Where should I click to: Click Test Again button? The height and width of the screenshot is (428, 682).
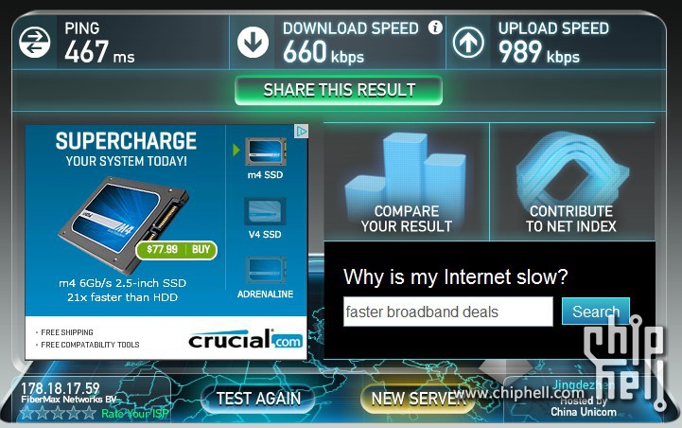(258, 399)
